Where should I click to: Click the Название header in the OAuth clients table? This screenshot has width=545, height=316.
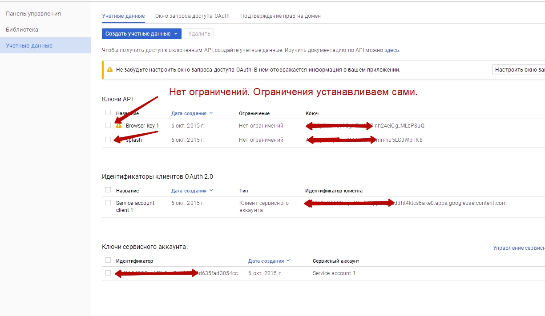click(x=127, y=191)
